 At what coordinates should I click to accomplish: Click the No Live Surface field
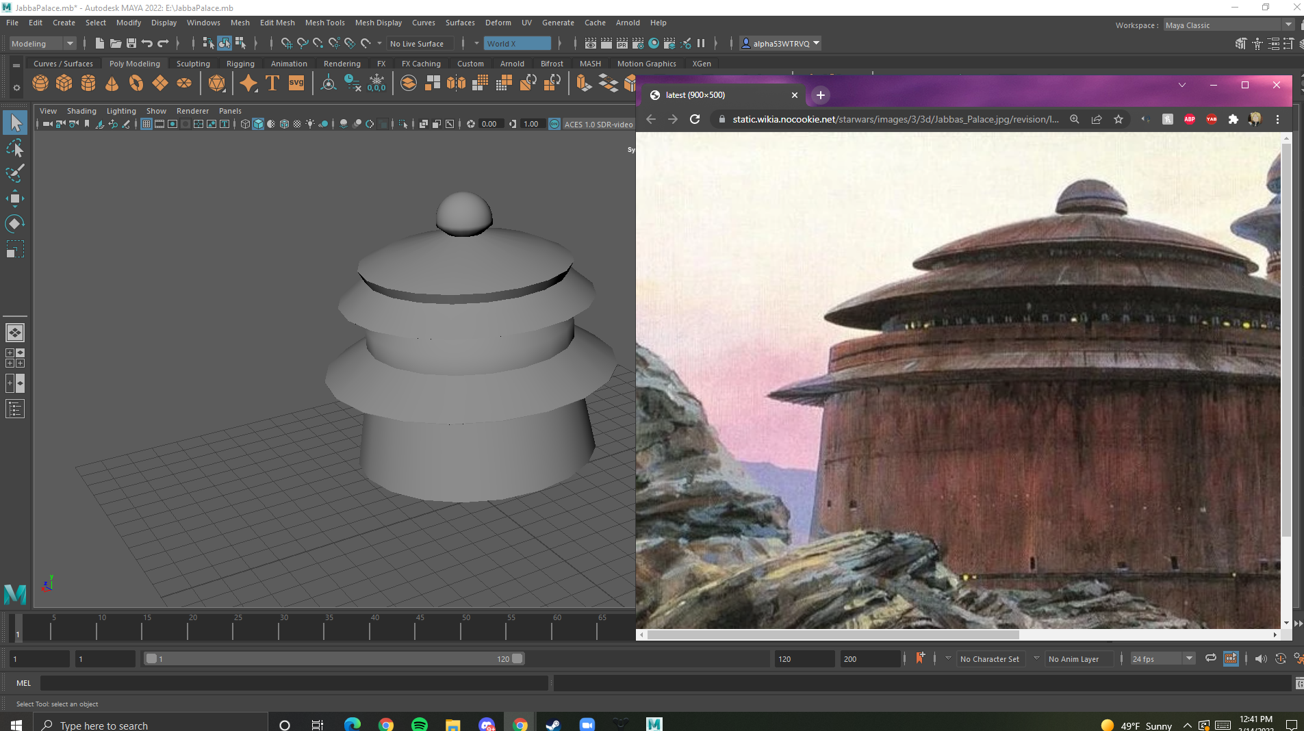pos(420,43)
